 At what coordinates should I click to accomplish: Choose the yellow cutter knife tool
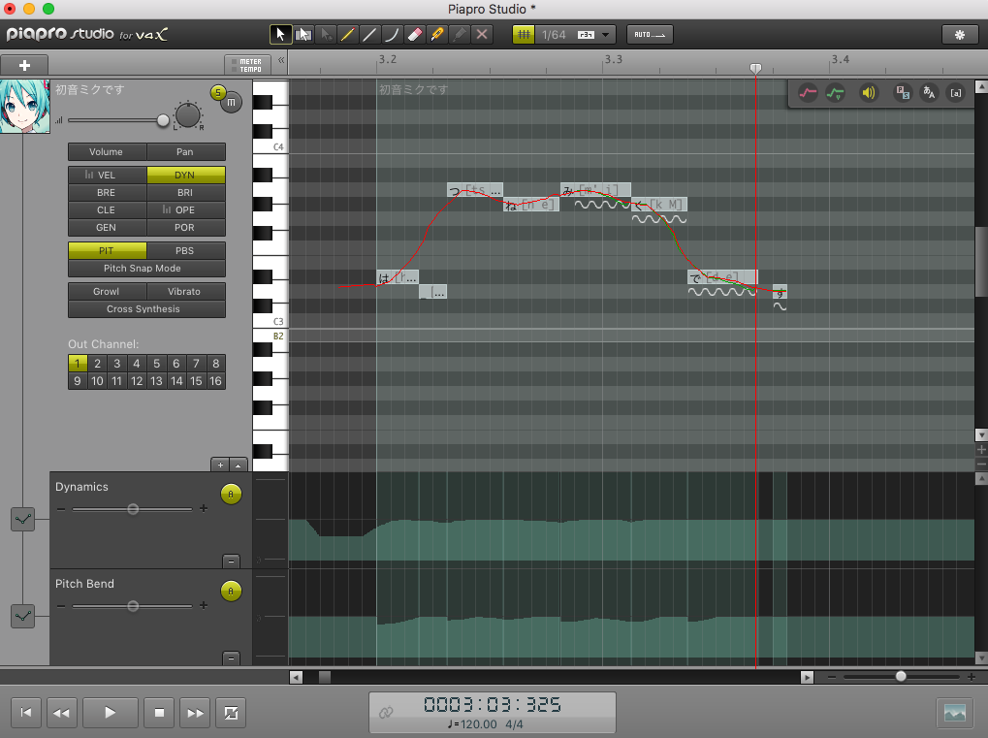click(436, 35)
